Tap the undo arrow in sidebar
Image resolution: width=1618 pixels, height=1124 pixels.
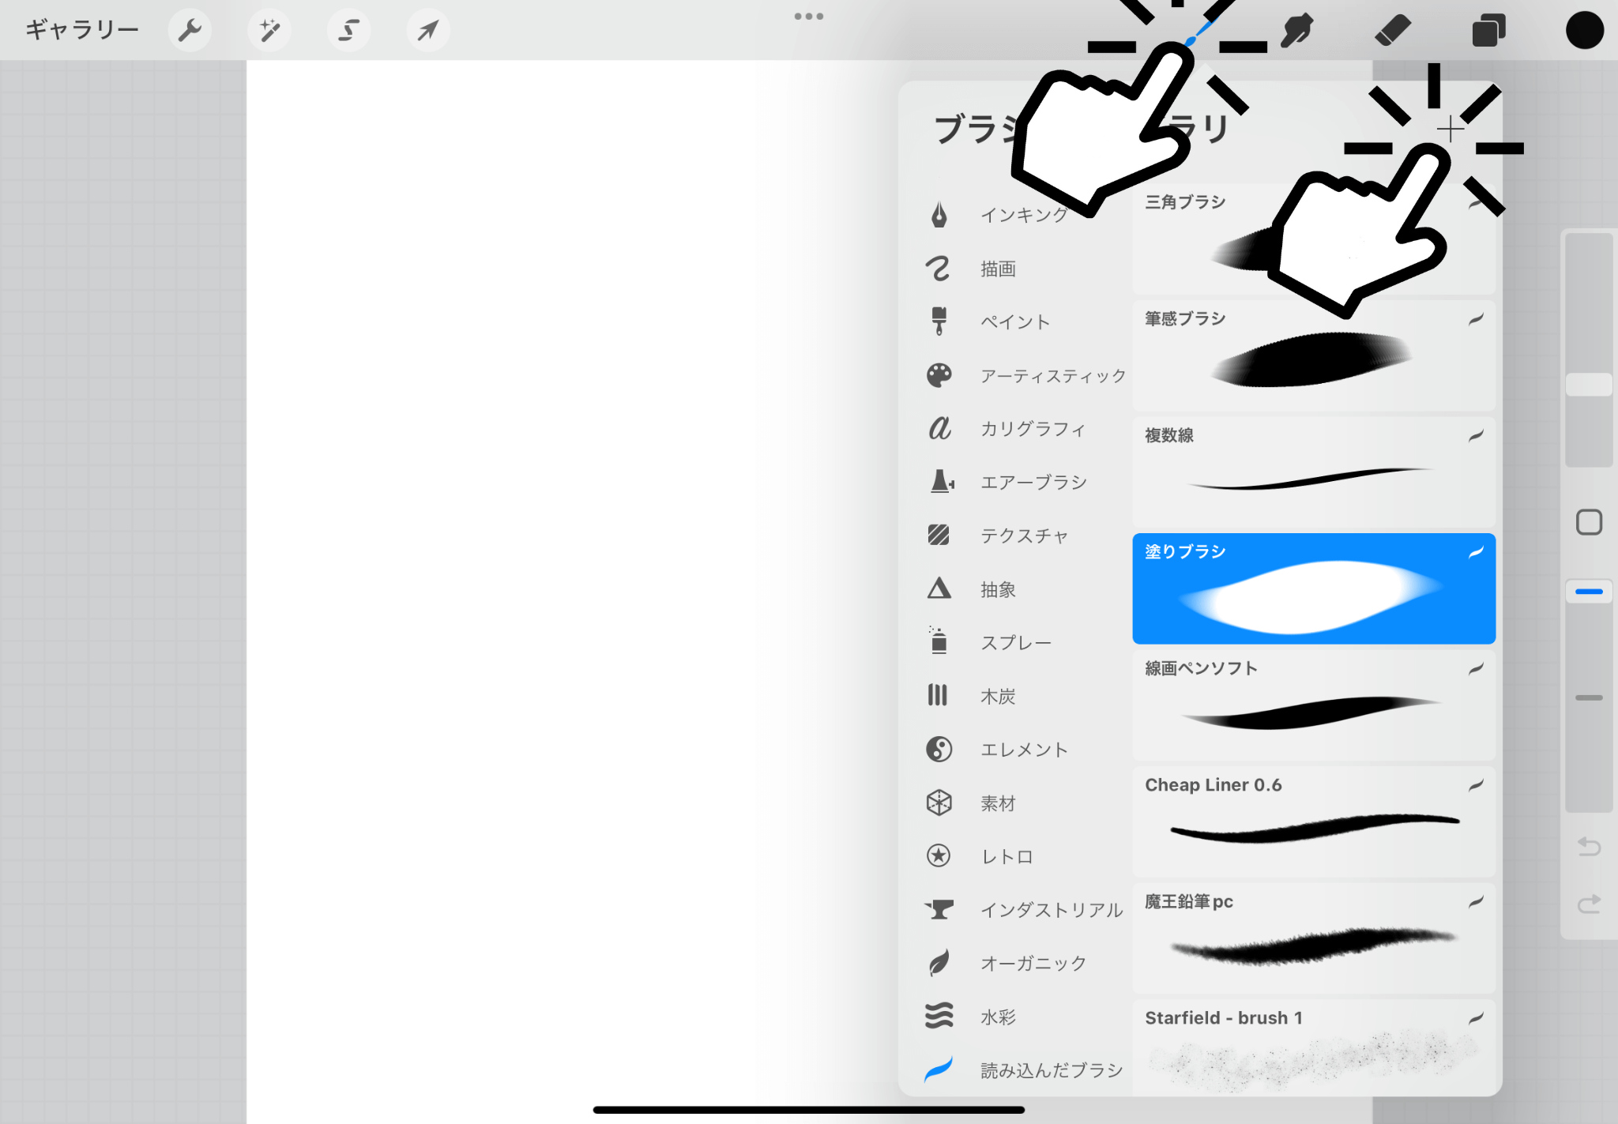(x=1589, y=847)
